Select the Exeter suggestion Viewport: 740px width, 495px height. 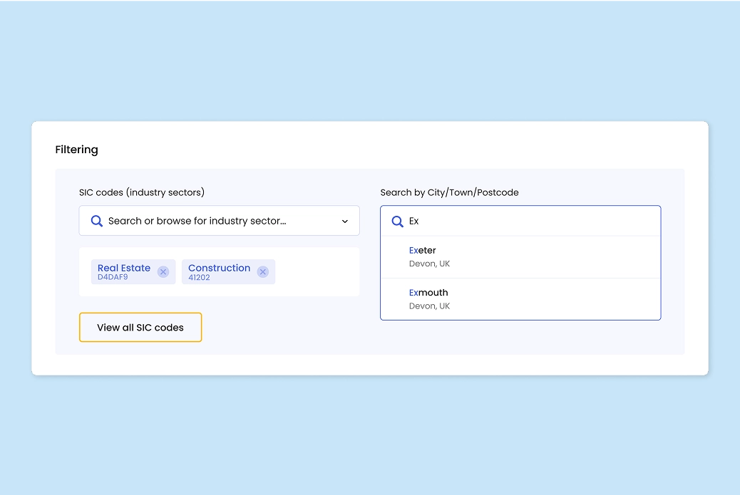pos(423,250)
